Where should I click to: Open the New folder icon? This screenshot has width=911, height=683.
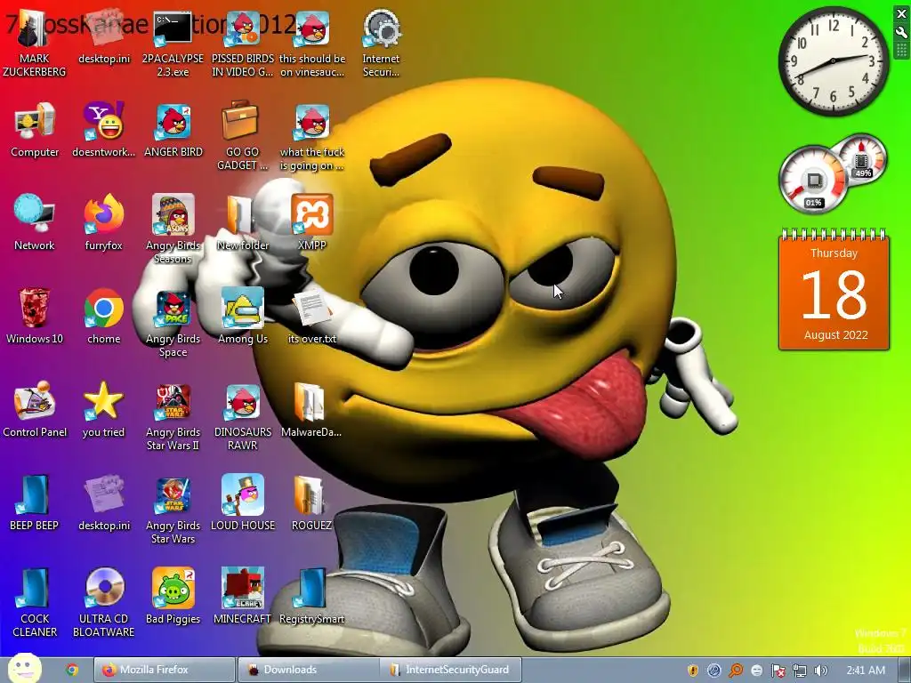tap(242, 223)
